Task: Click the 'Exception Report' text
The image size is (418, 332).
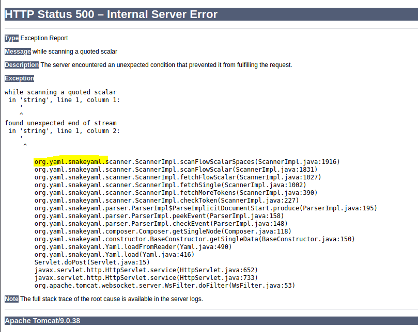Action: point(44,38)
